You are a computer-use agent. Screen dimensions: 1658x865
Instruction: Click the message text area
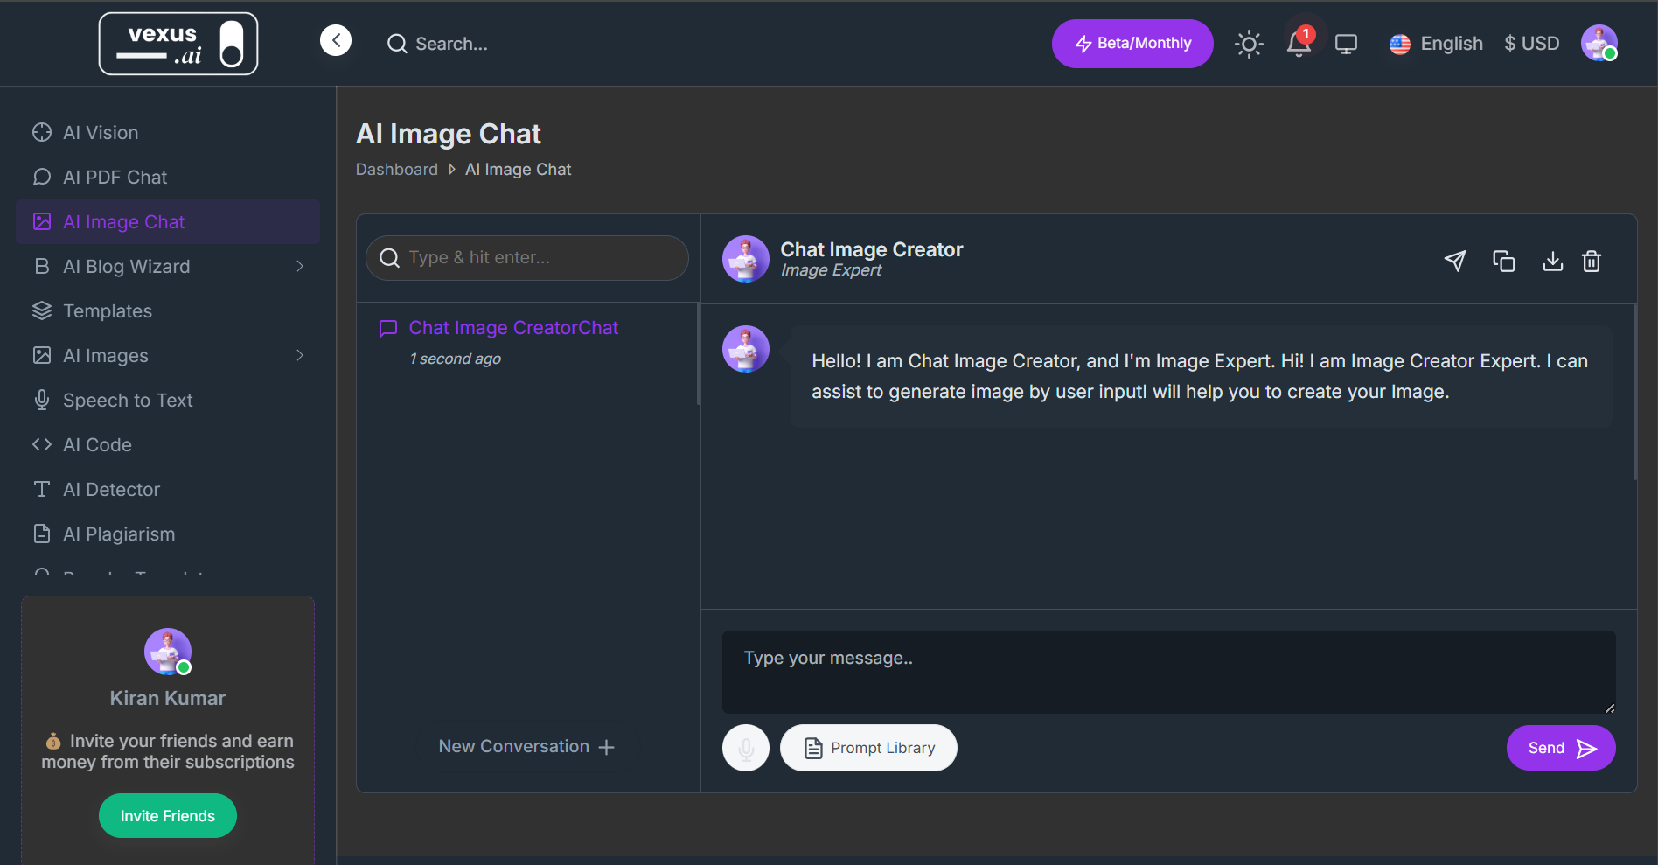(x=1169, y=672)
